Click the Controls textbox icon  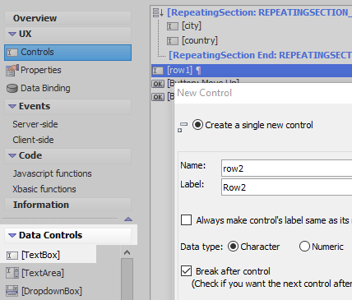[12, 53]
